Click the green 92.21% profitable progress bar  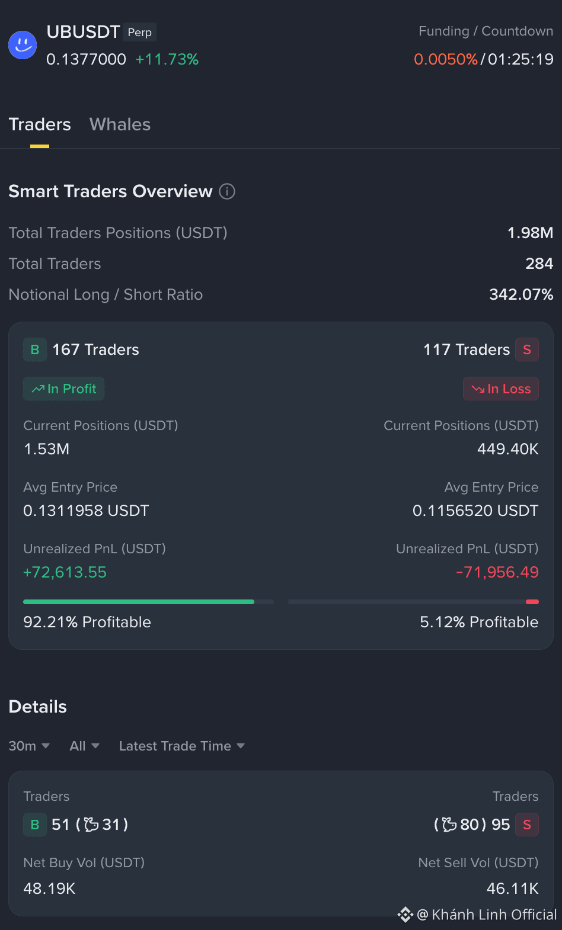point(139,602)
